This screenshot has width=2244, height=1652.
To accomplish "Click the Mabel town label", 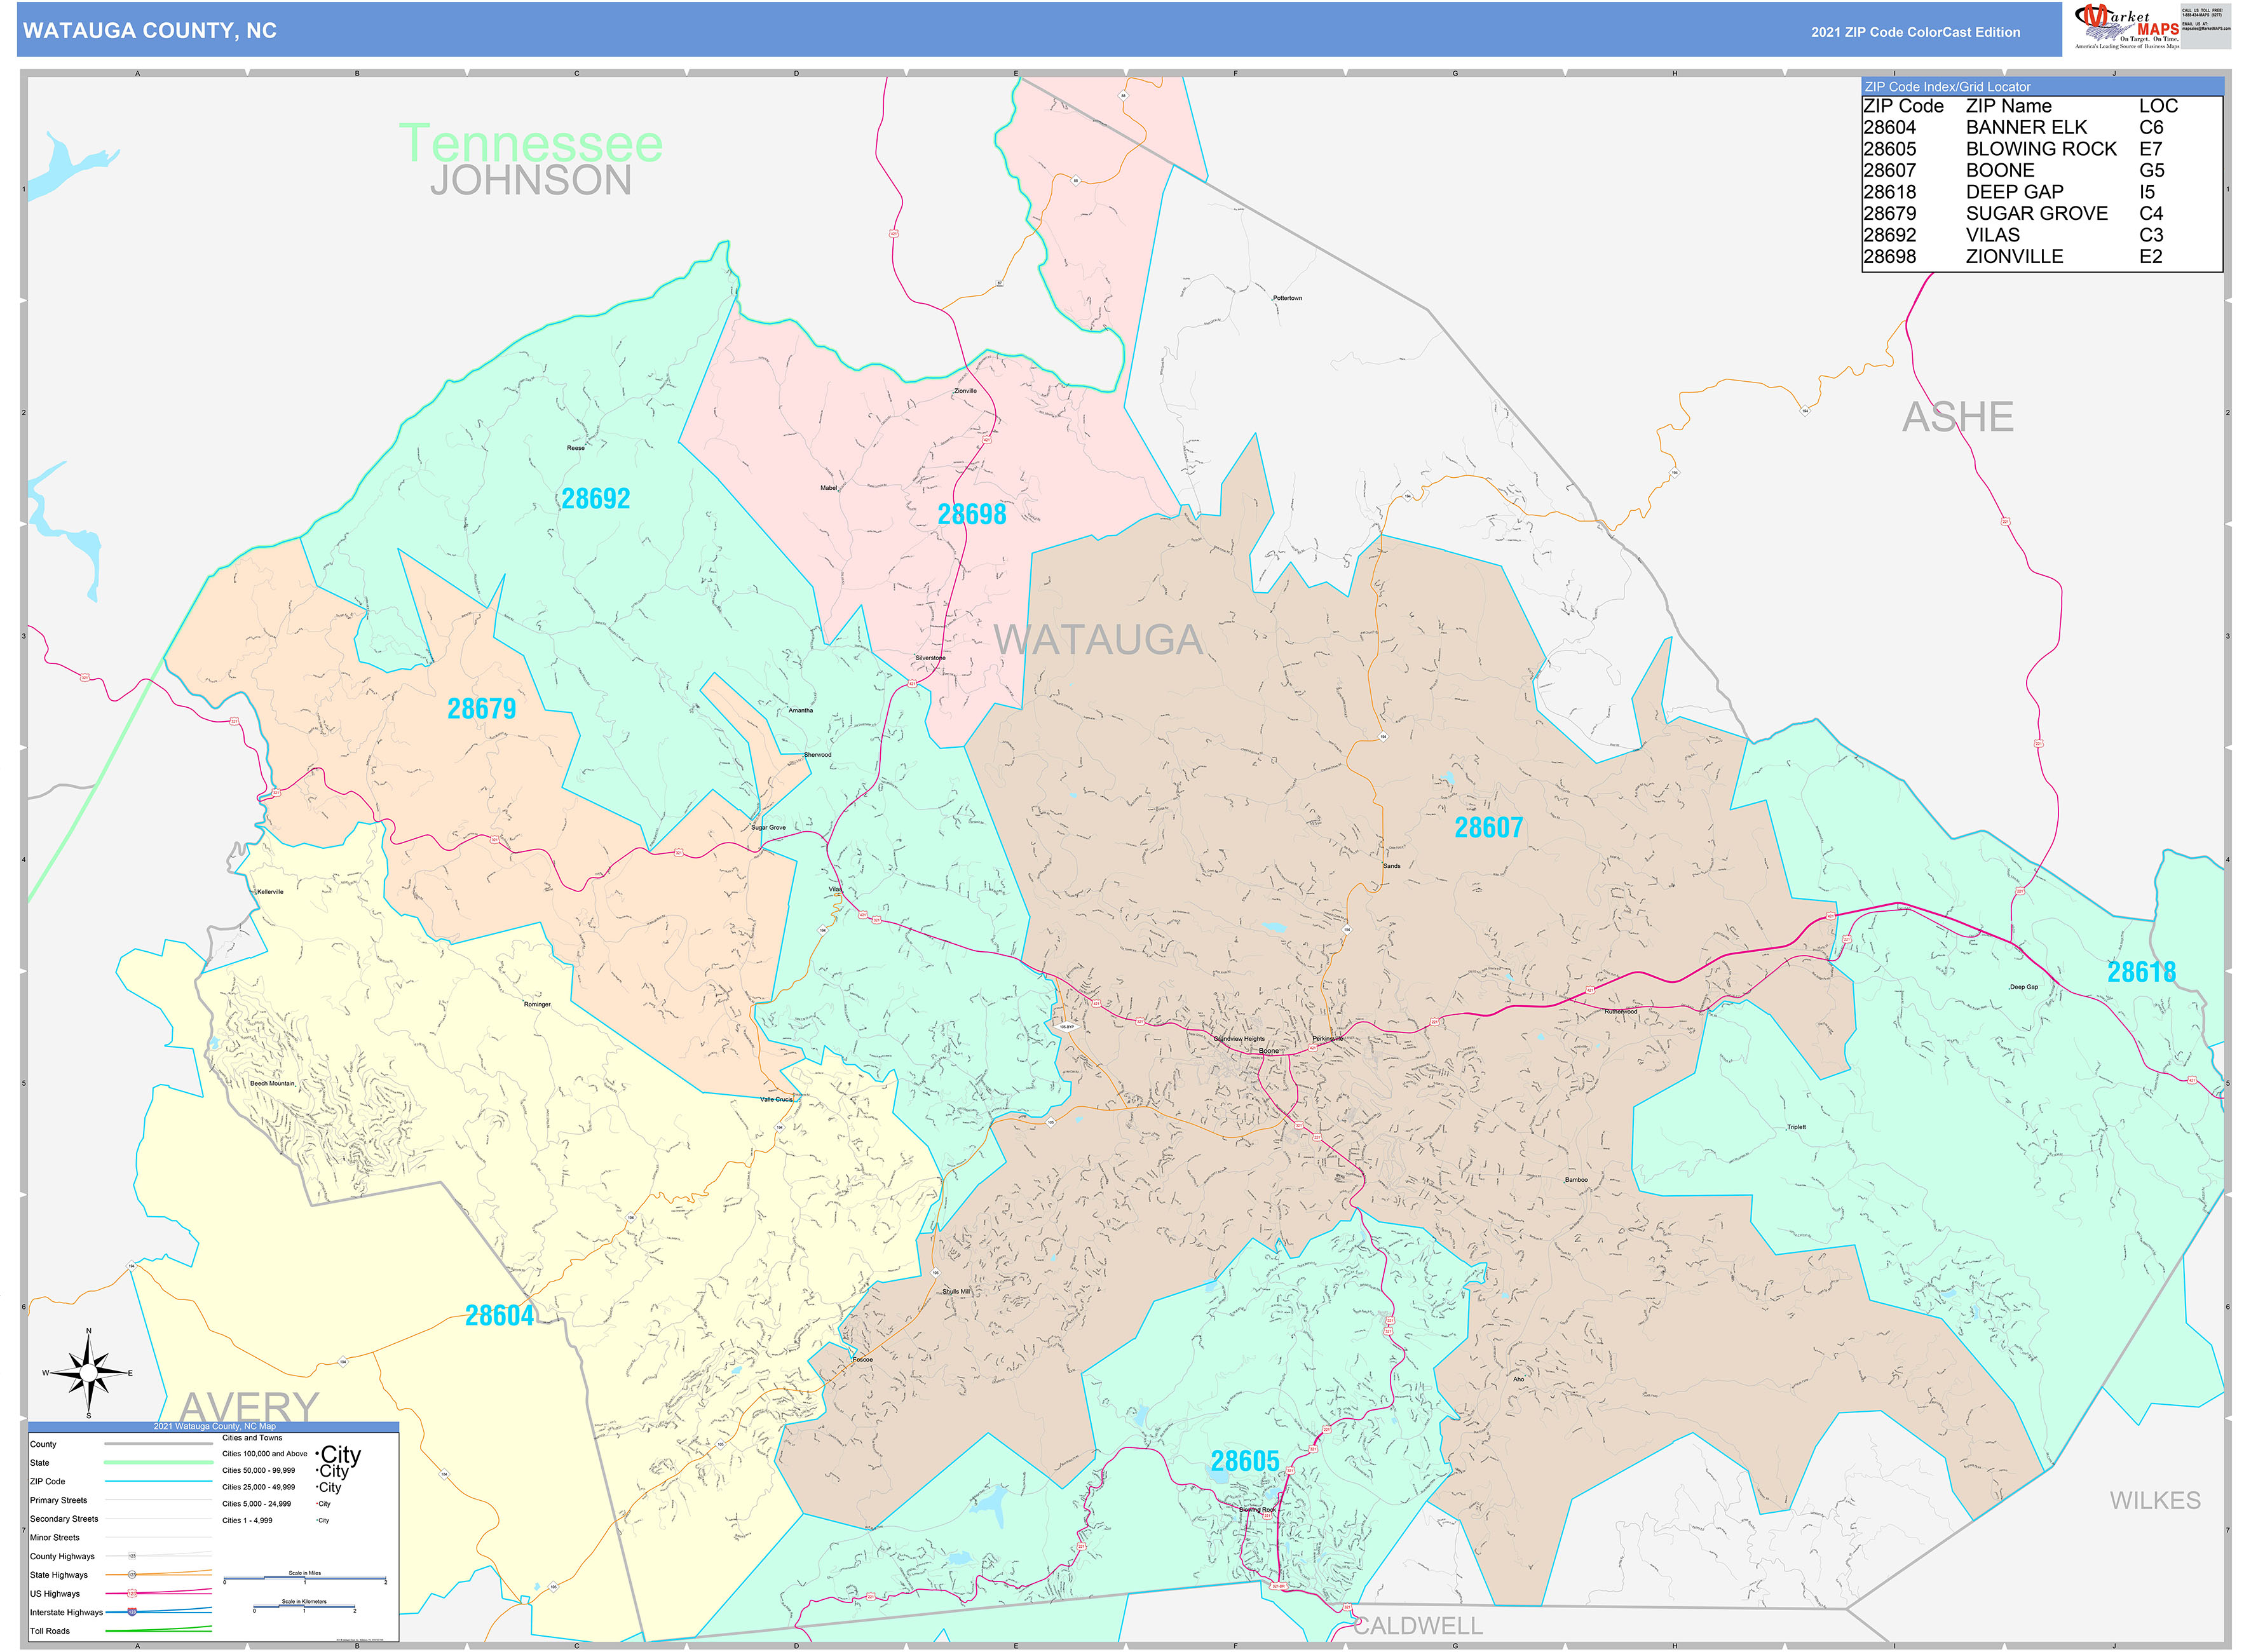I will coord(828,488).
